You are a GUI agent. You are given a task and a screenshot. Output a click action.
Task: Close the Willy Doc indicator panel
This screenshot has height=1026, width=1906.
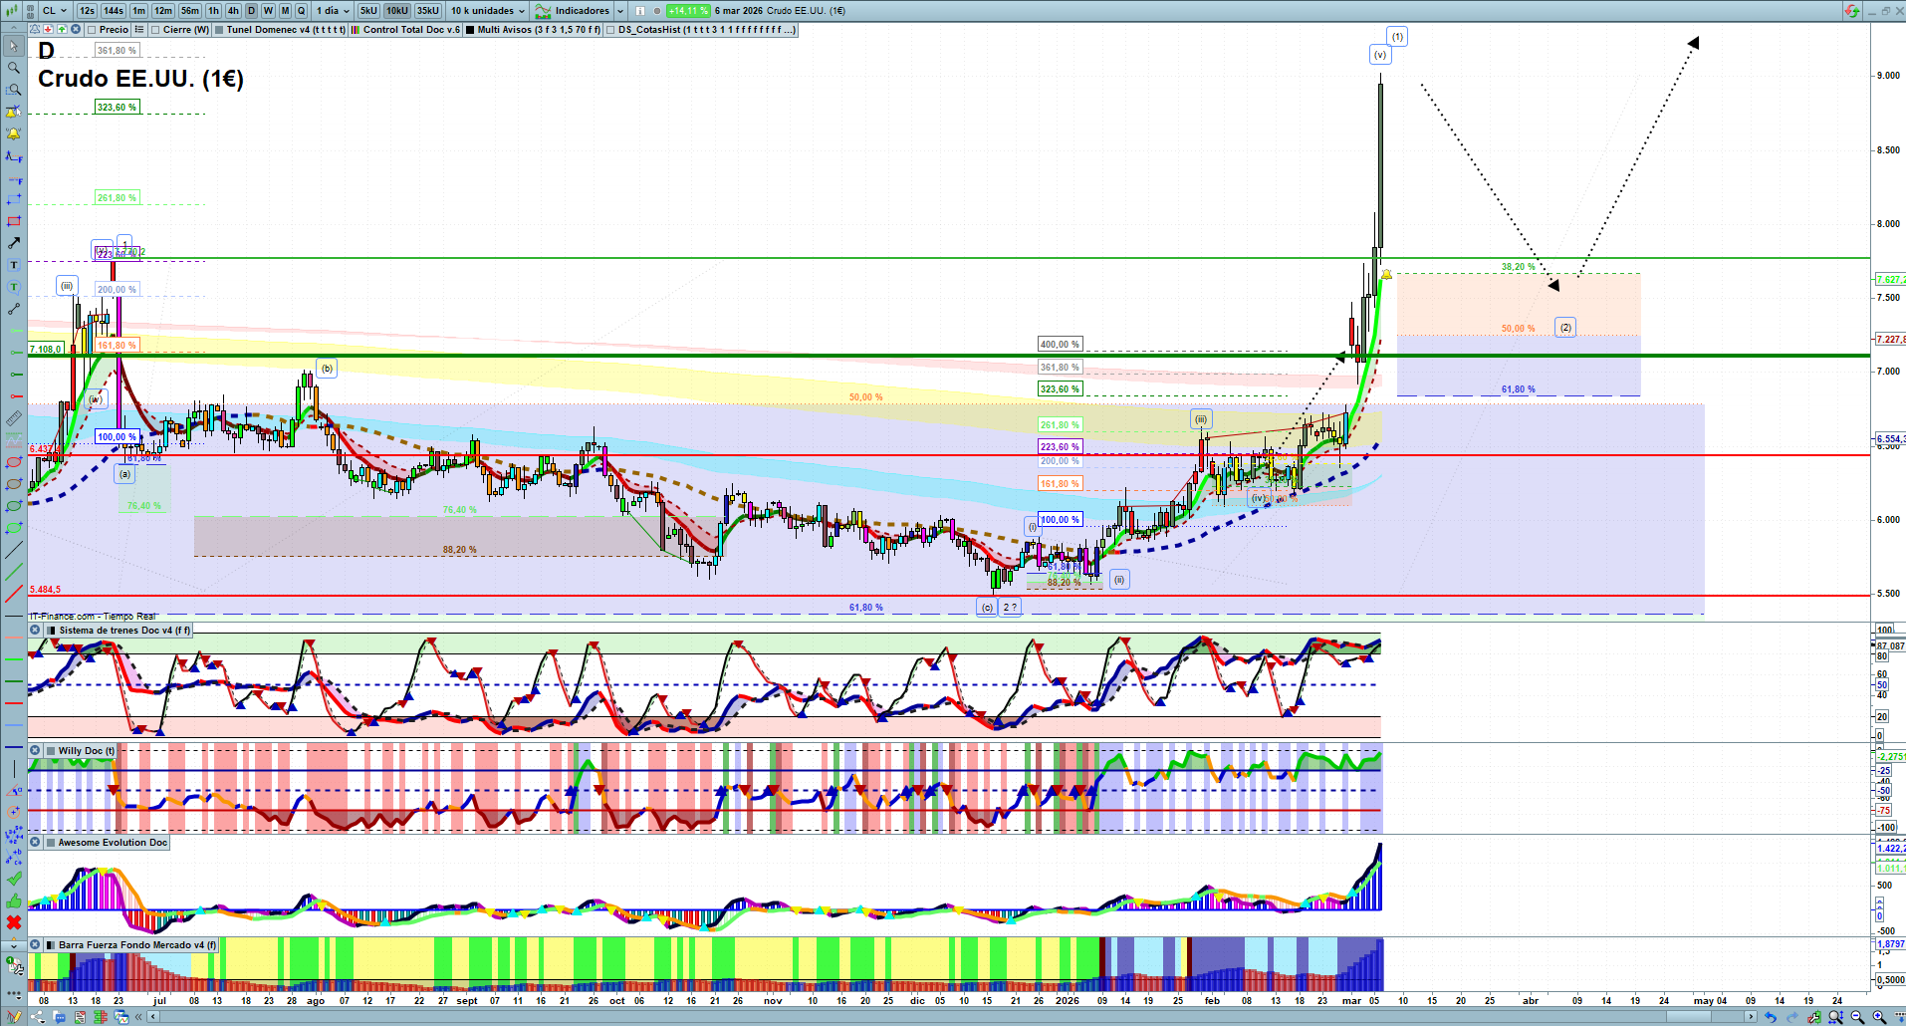(x=36, y=751)
